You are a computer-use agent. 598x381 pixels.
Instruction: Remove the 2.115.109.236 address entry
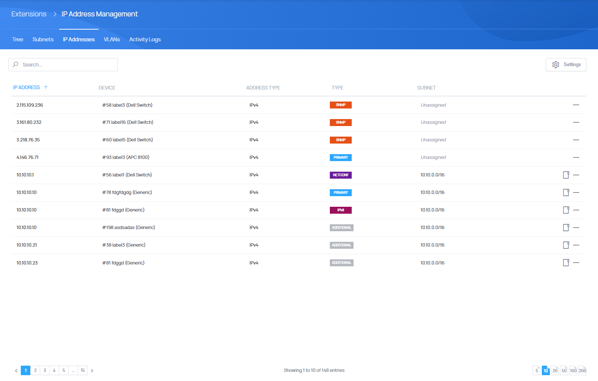(x=576, y=105)
